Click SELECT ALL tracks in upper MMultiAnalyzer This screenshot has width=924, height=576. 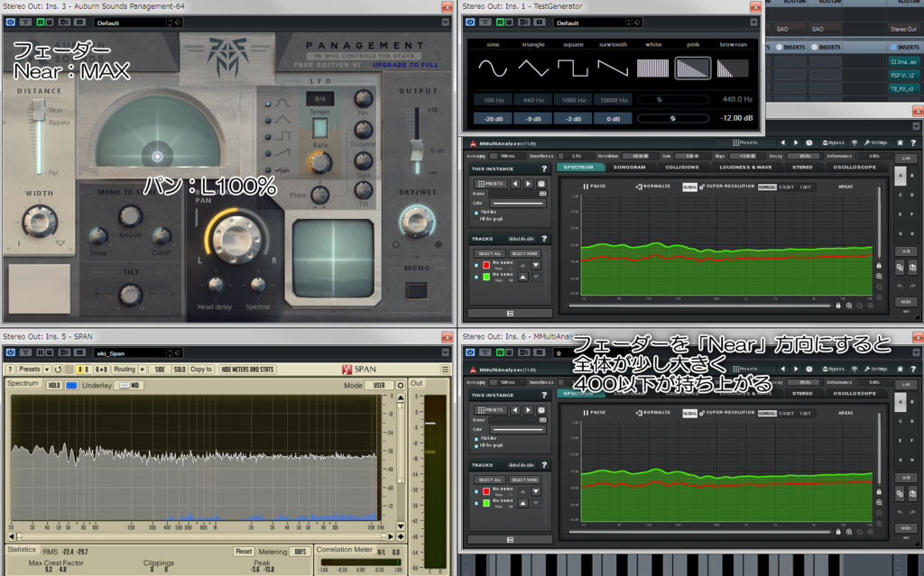tap(489, 254)
